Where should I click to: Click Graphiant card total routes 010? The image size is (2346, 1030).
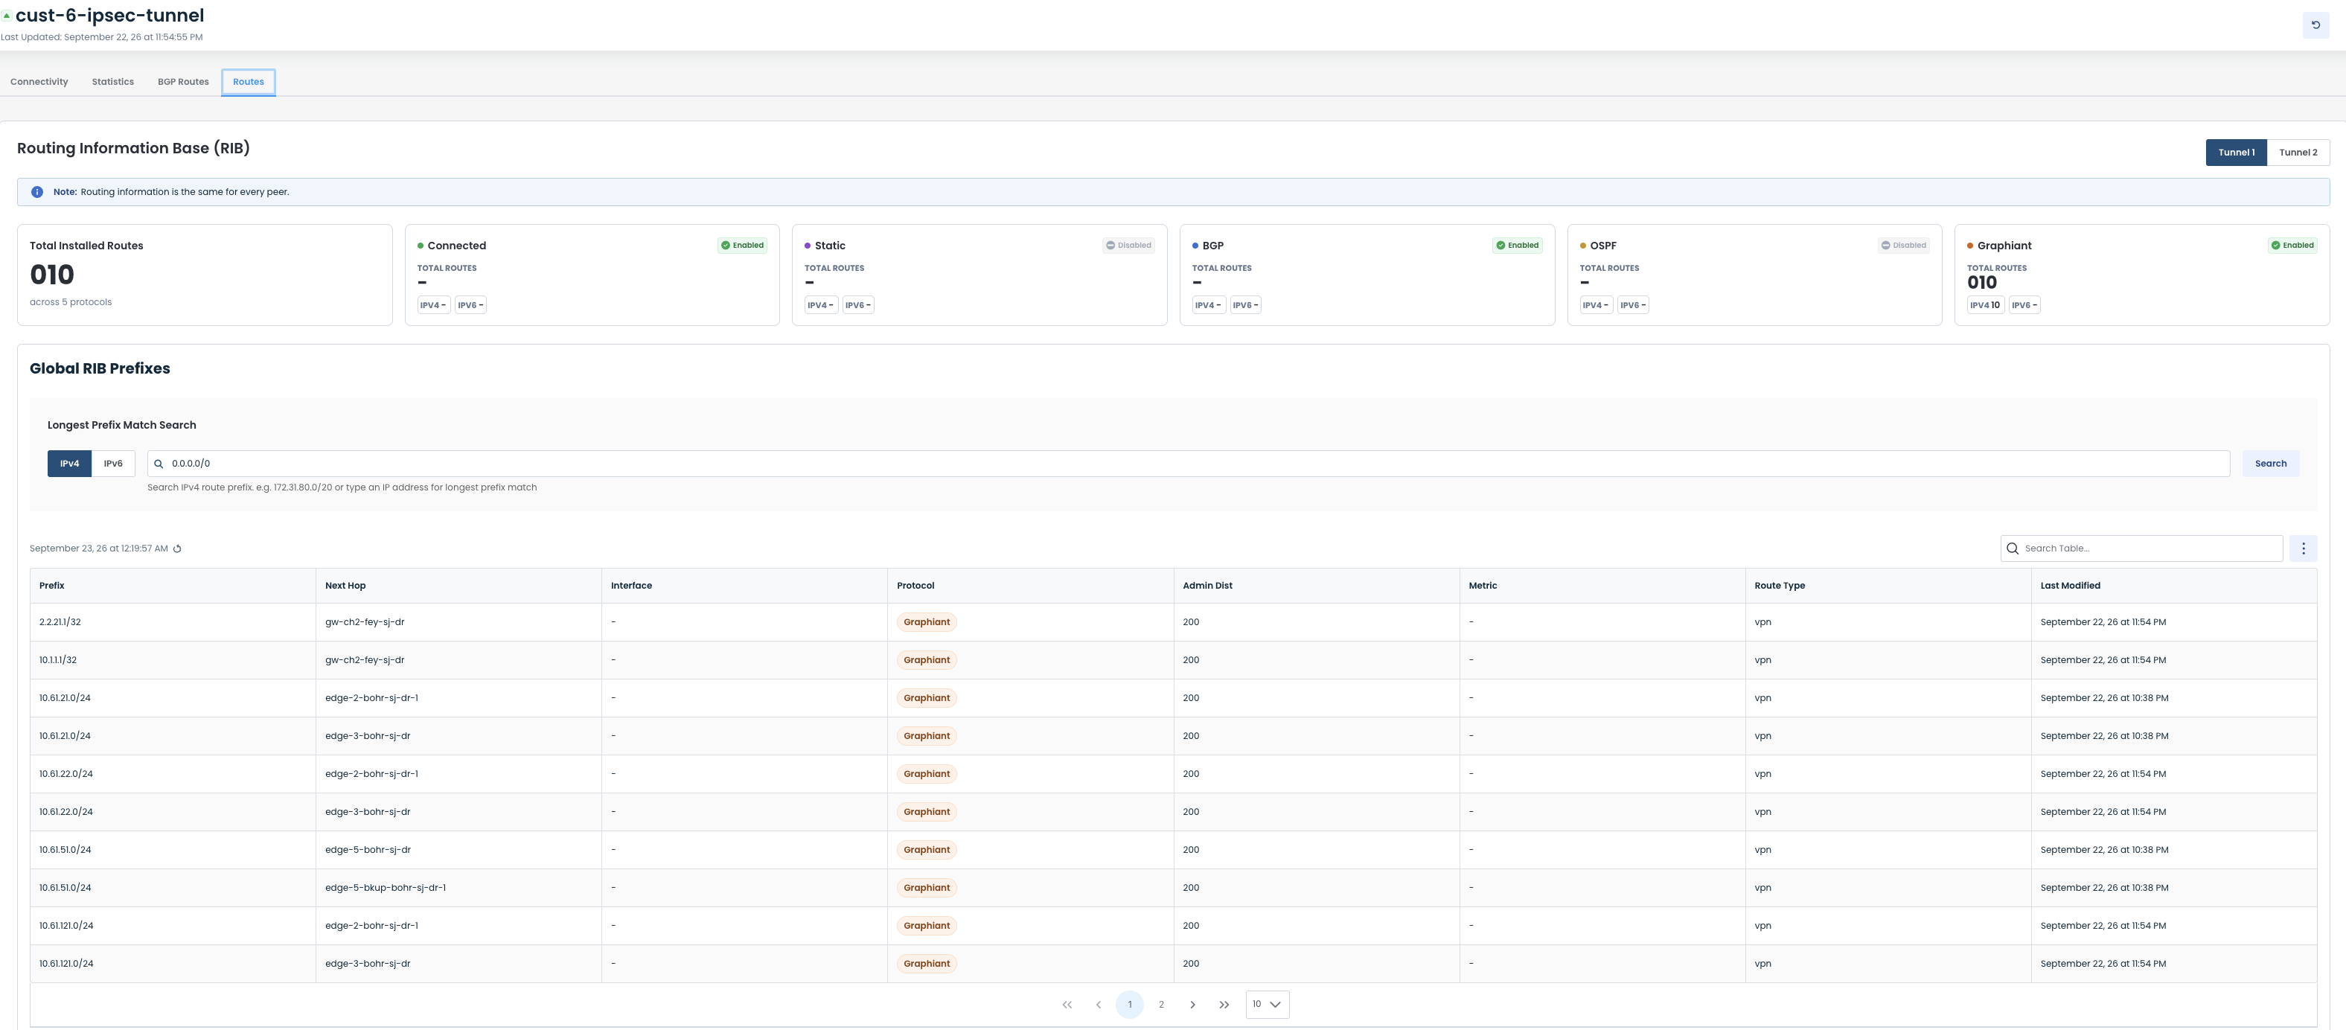tap(1982, 282)
